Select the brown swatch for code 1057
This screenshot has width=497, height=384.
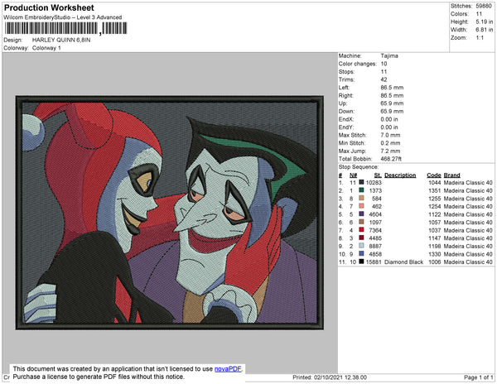click(x=360, y=222)
